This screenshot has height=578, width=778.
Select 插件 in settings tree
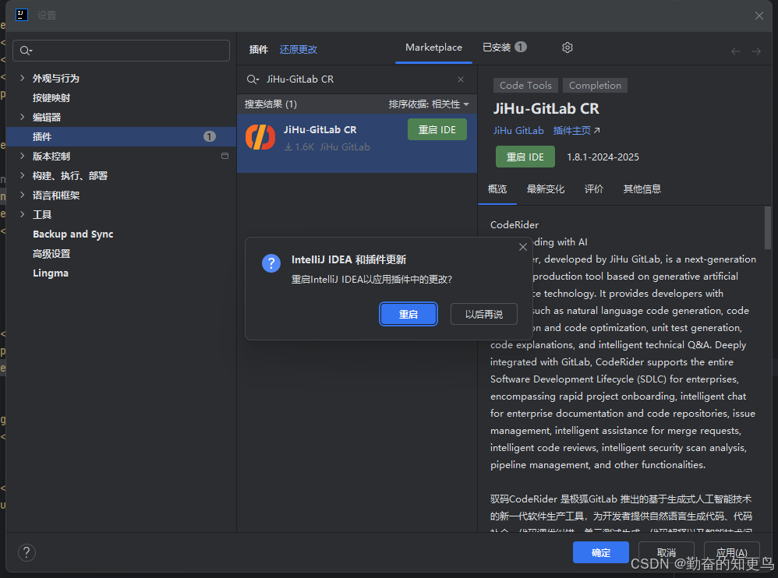coord(121,136)
